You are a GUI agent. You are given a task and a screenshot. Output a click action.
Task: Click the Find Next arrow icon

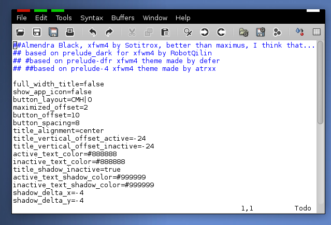pyautogui.click(x=204, y=32)
